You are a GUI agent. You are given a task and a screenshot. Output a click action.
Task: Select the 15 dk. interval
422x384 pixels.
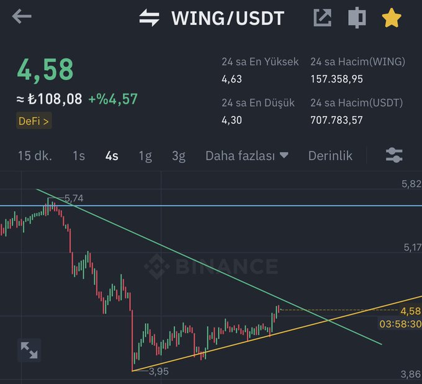point(35,156)
